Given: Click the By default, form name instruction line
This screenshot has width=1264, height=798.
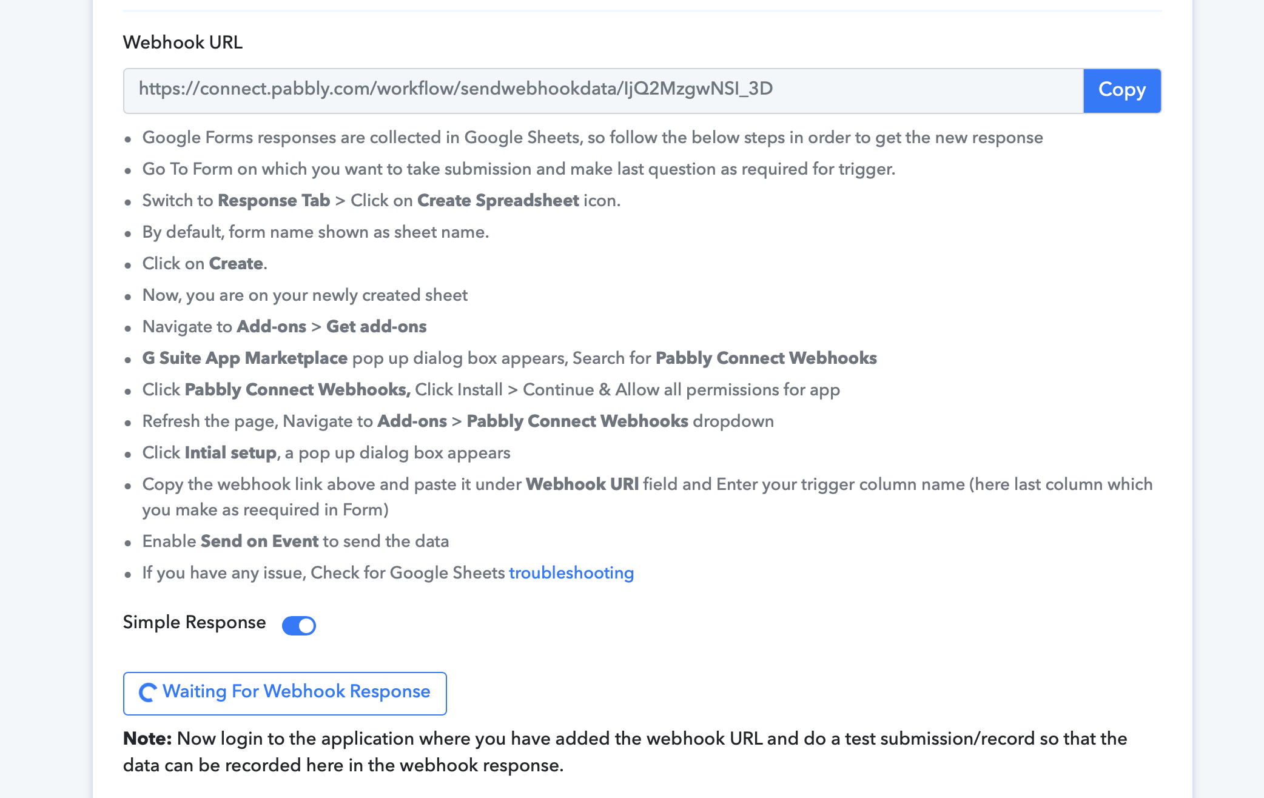Looking at the screenshot, I should [x=316, y=232].
